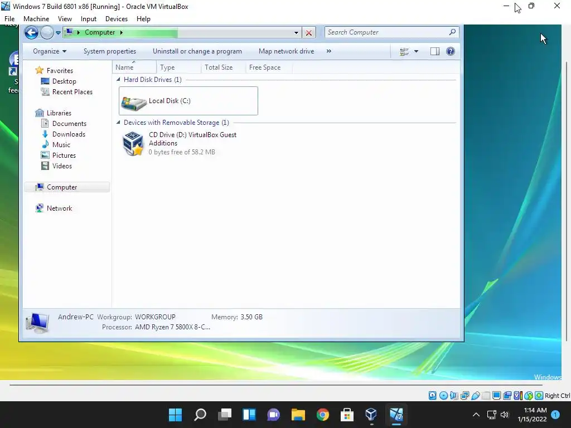Open System properties from the toolbar
The width and height of the screenshot is (571, 428).
click(110, 51)
